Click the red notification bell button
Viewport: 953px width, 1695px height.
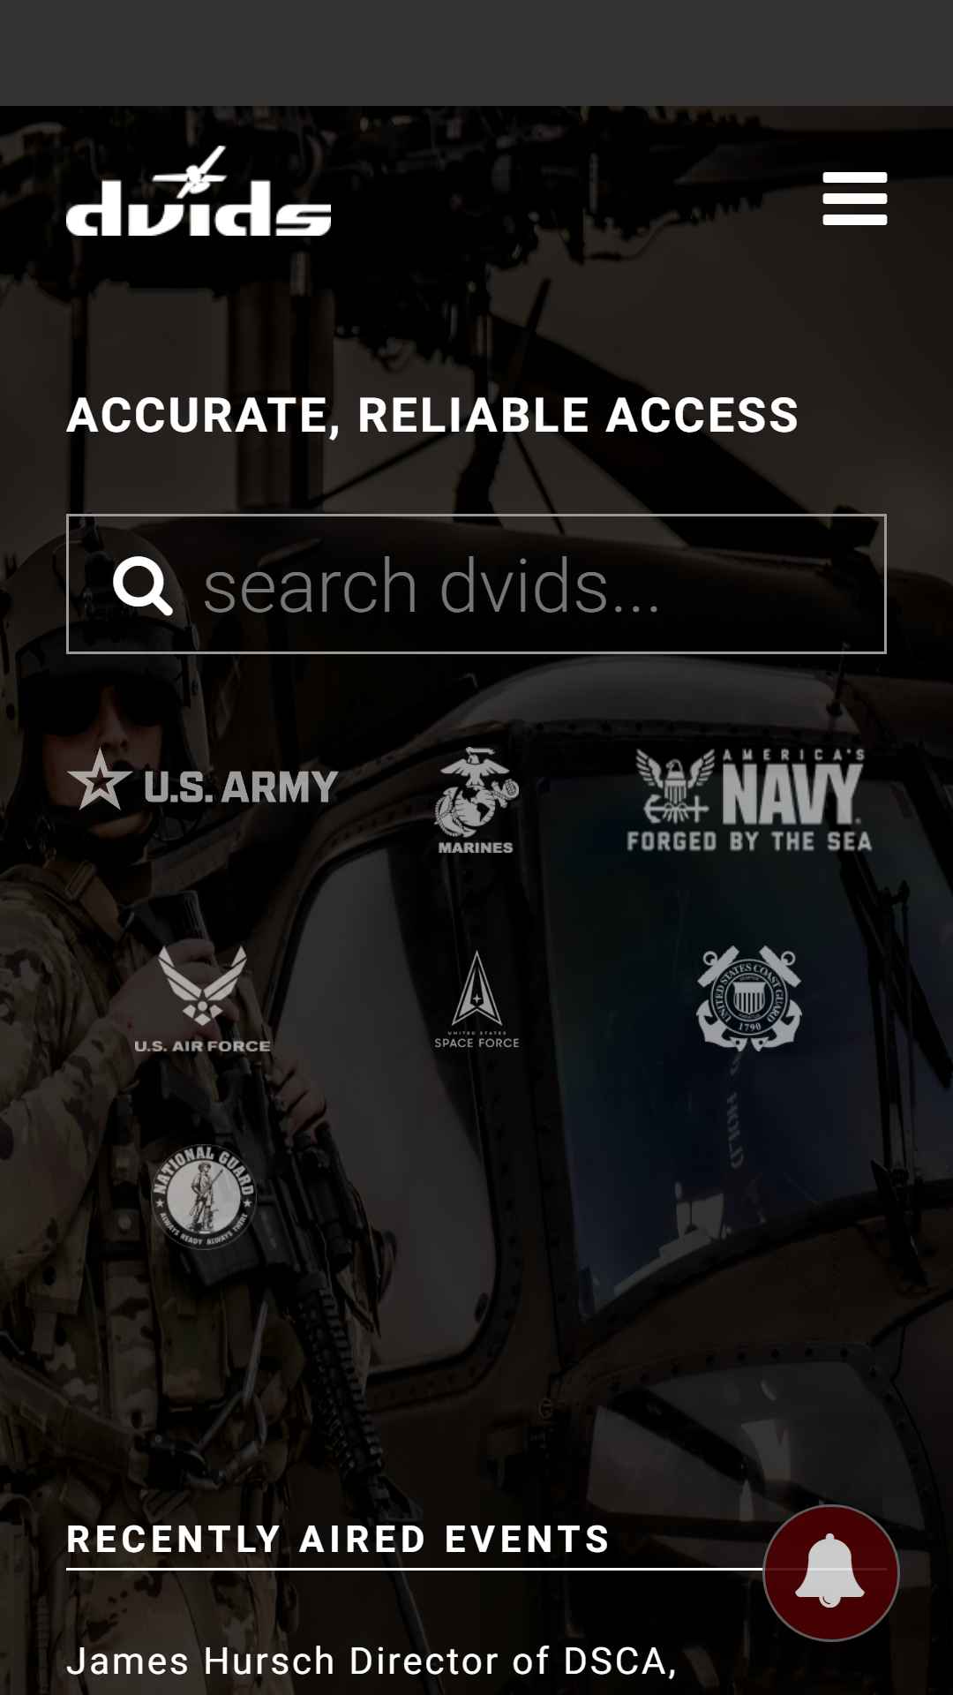coord(830,1572)
